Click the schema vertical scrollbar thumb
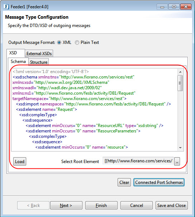Screen dimensions: 195x217 [x=180, y=83]
